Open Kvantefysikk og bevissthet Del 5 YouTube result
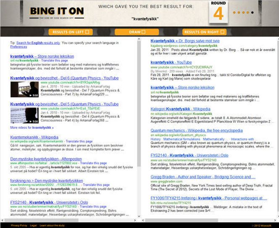Screen dimensions: 279x228 pos(64,104)
